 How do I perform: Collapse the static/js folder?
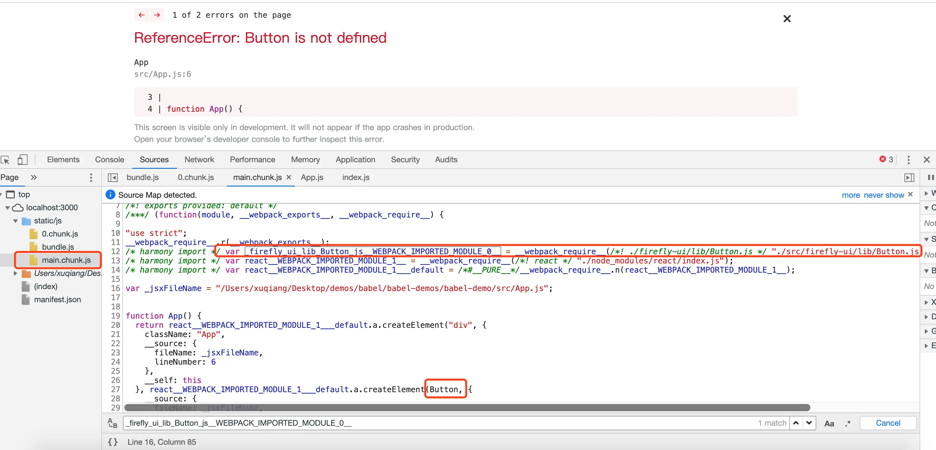[x=15, y=221]
